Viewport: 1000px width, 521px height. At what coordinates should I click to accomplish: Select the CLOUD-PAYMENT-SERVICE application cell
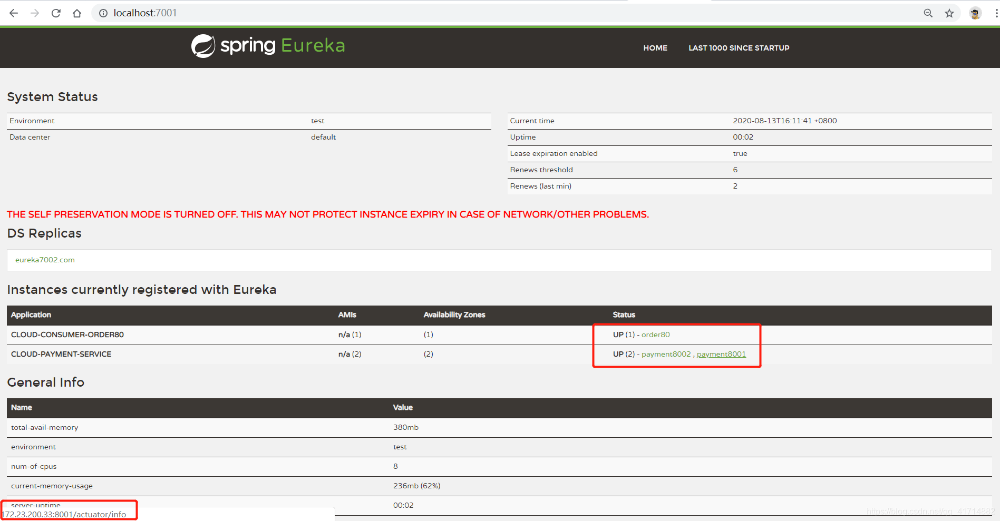pyautogui.click(x=61, y=354)
